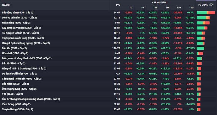Select the 1D value -1.04% for Bán lẻ
Image resolution: width=217 pixels, height=115 pixels.
[x=128, y=64]
